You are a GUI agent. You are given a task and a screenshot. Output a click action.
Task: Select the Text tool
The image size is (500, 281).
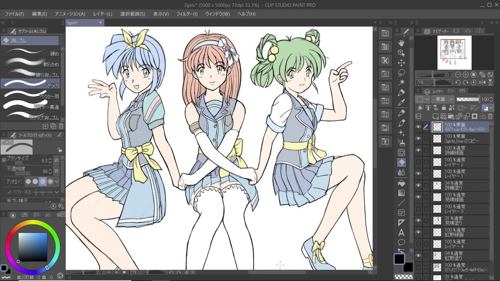(x=401, y=233)
